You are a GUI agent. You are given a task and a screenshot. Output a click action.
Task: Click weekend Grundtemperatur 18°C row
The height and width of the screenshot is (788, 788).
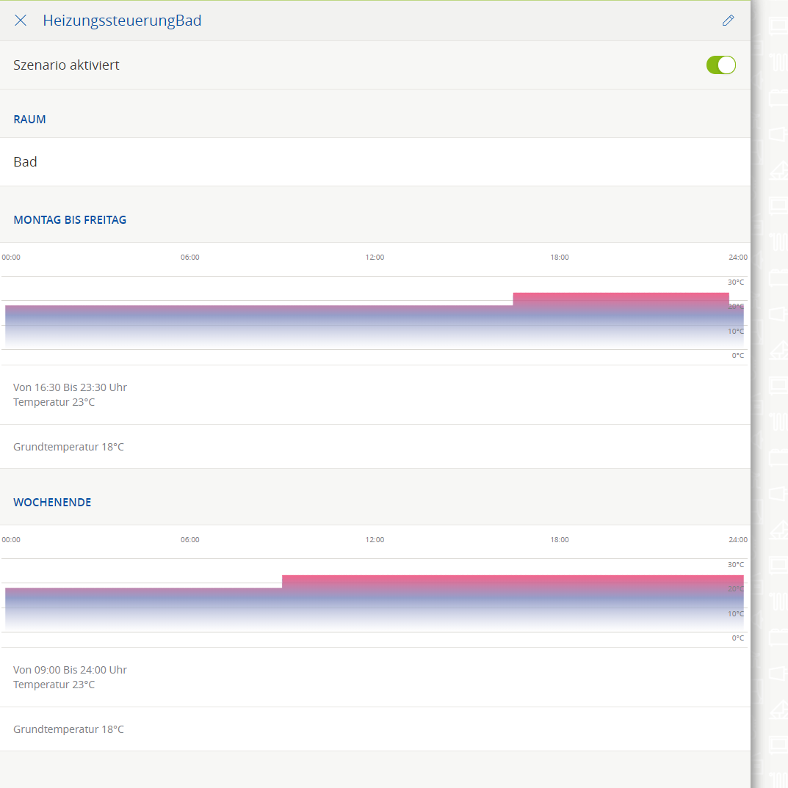pos(68,729)
